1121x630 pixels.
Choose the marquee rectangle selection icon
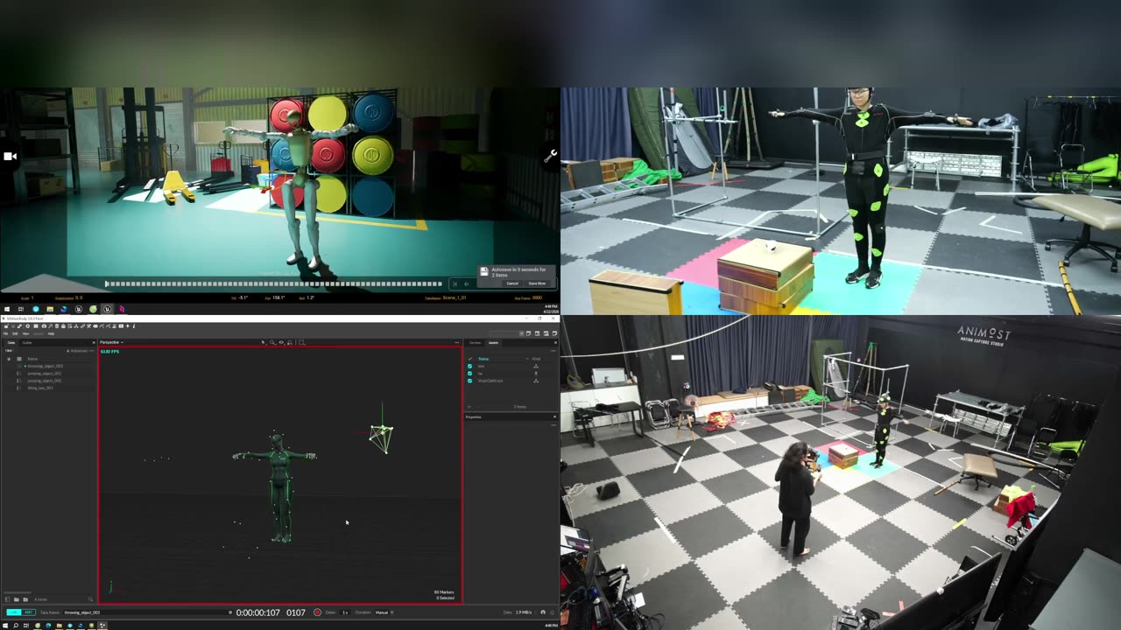click(301, 342)
